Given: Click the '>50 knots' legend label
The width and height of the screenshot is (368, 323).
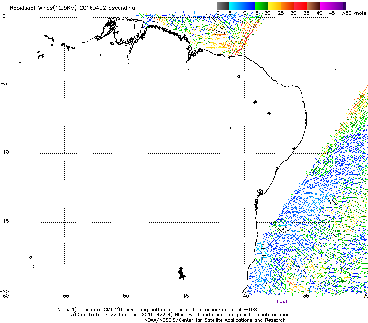Looking at the screenshot, I should (x=354, y=13).
